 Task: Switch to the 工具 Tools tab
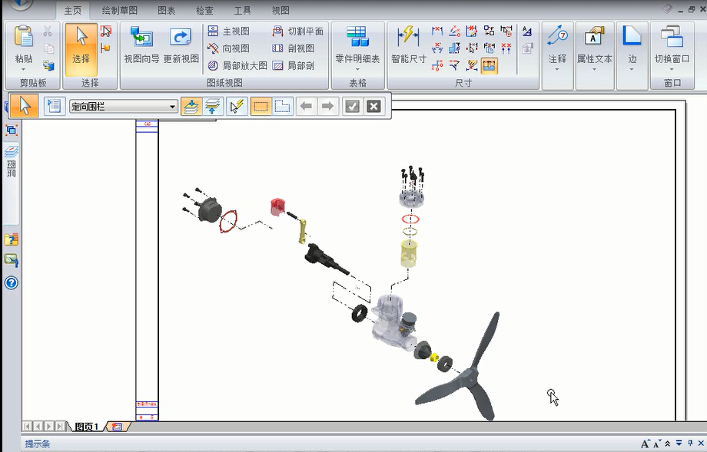tap(243, 10)
